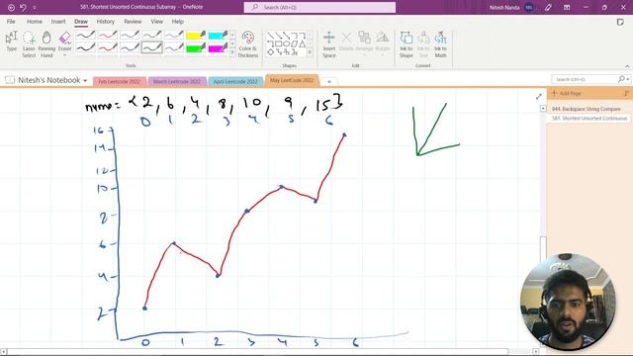Open the March Leetcode 2022 section tab
Screen dimensions: 633x356
[x=177, y=81]
